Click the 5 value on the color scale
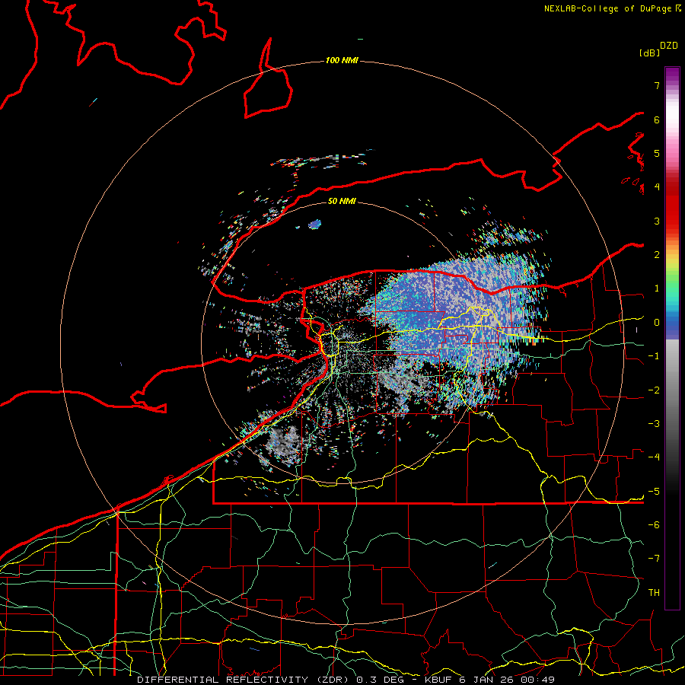 (656, 153)
